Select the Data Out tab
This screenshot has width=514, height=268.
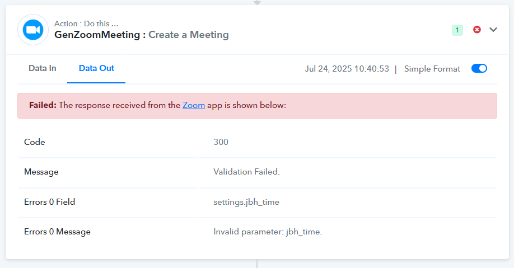click(96, 68)
